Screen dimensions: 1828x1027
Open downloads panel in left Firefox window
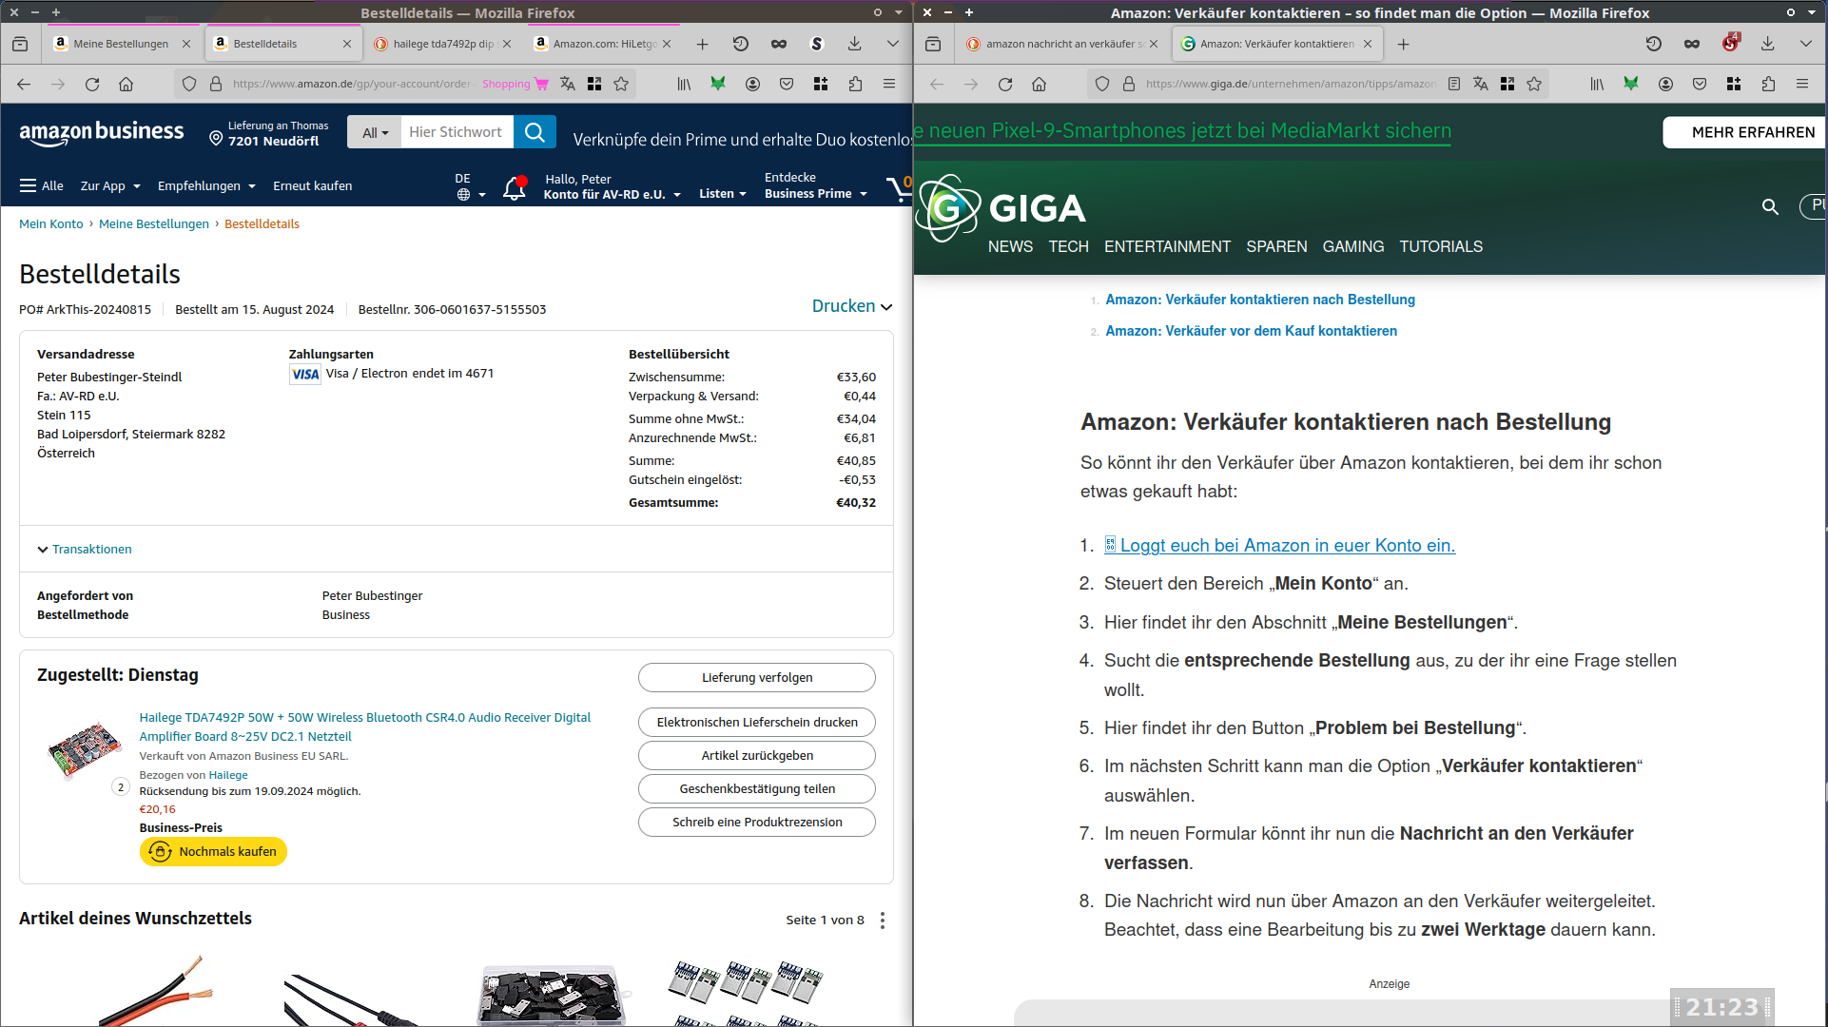[x=854, y=44]
